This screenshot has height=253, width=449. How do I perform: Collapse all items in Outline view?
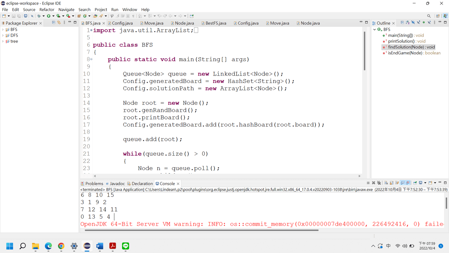402,22
